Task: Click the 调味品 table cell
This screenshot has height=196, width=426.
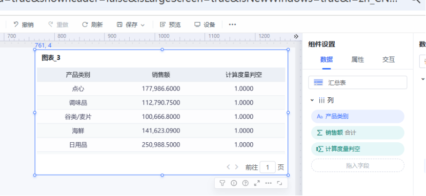Action: (x=78, y=103)
